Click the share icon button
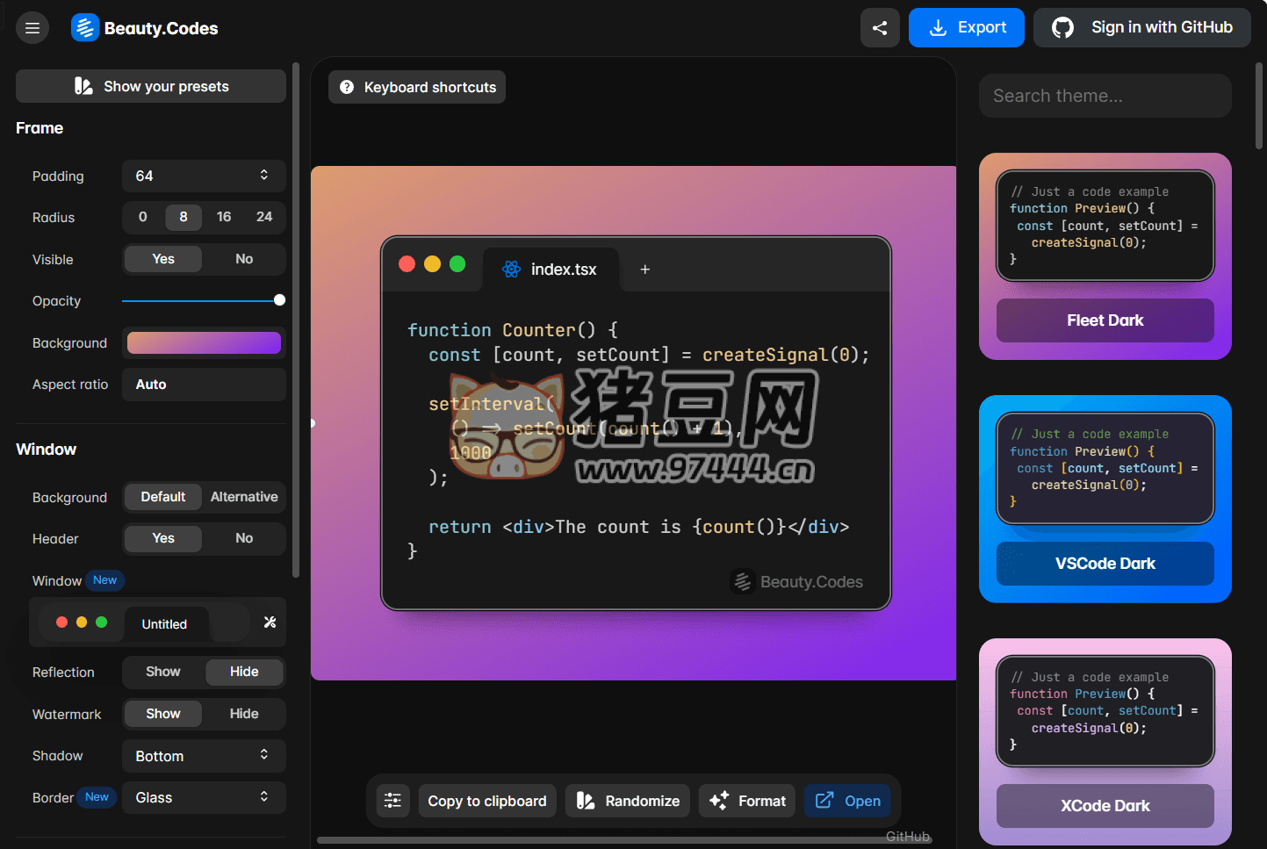 pos(879,28)
